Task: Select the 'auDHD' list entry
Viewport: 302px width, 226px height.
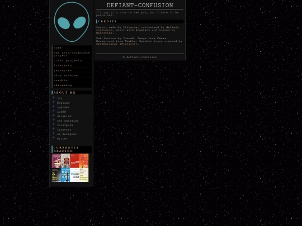Action: [x=62, y=112]
